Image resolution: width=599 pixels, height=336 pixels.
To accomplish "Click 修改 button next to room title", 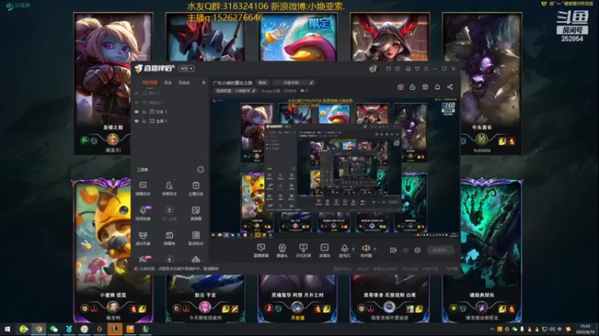I will (262, 82).
